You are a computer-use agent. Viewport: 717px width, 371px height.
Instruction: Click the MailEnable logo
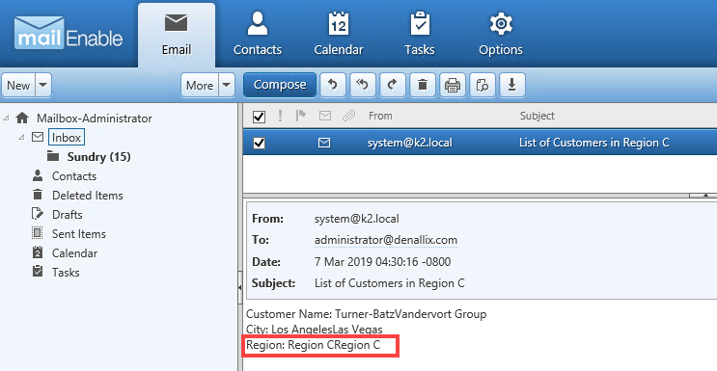pyautogui.click(x=69, y=34)
